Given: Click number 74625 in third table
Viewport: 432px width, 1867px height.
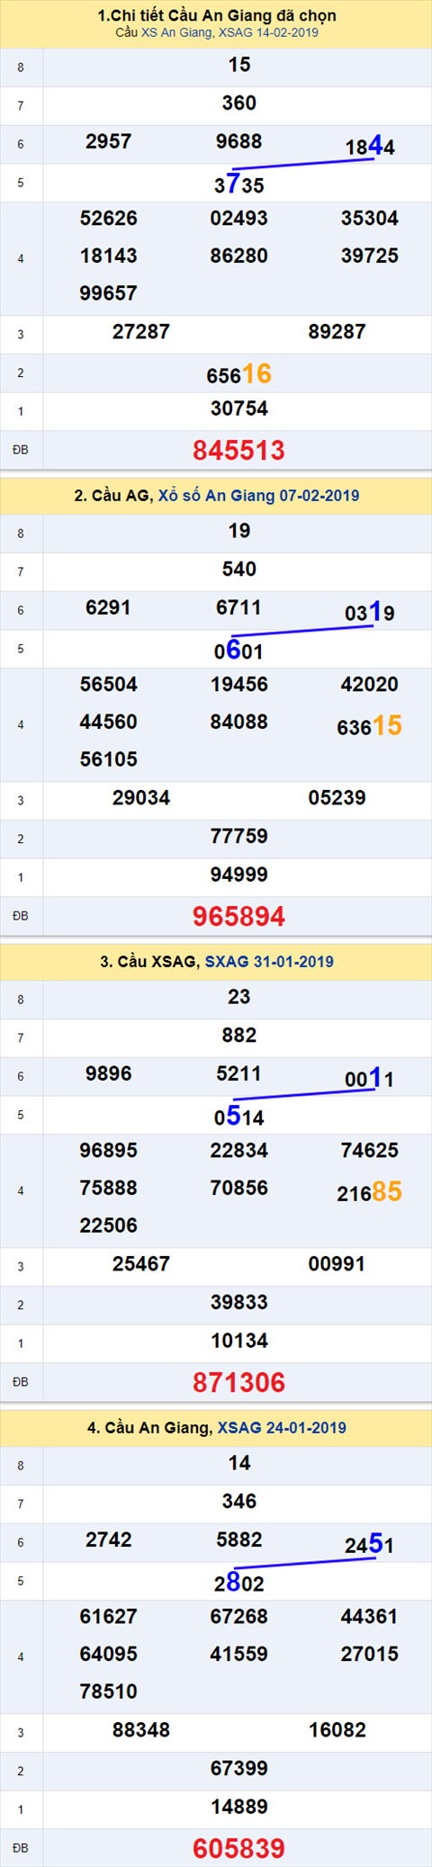Looking at the screenshot, I should click(x=369, y=1151).
